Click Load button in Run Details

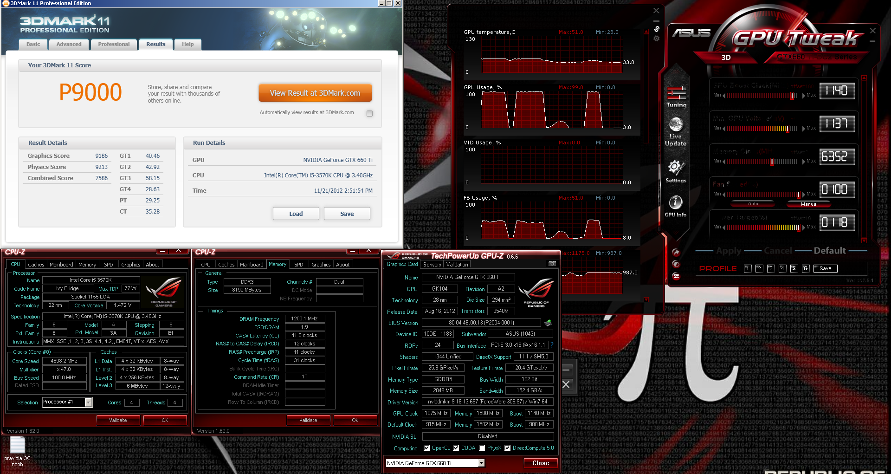296,214
